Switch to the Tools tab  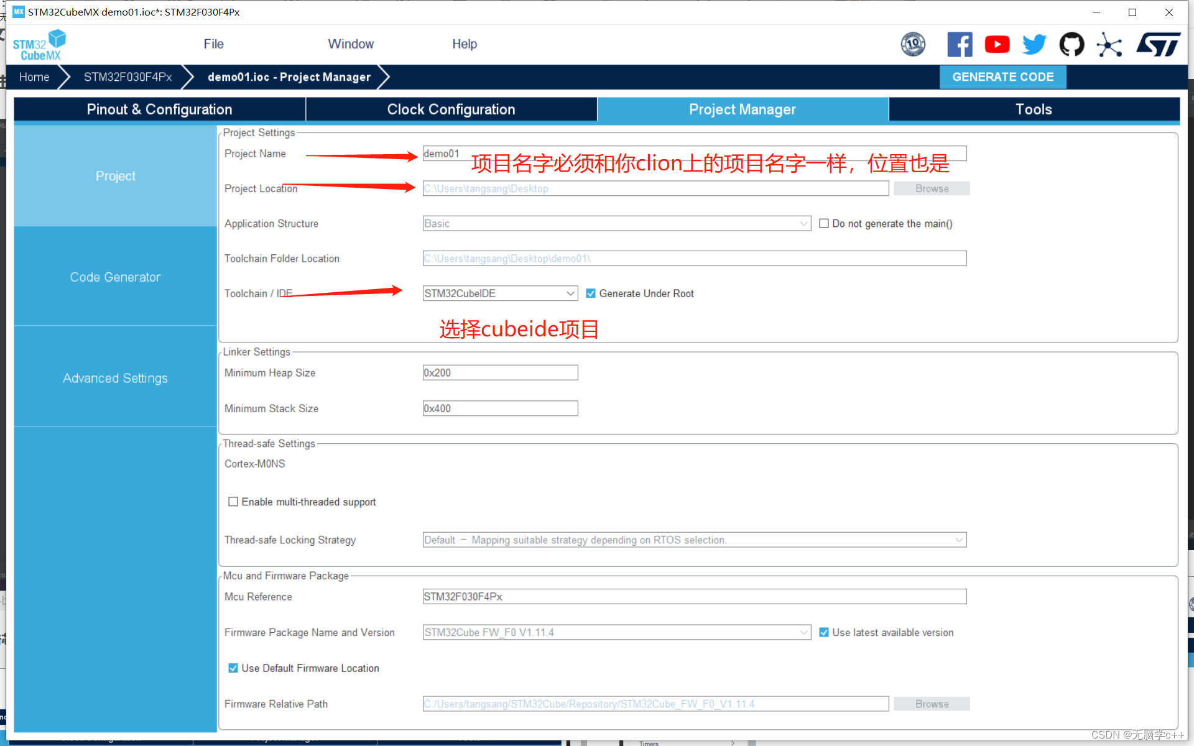tap(1034, 109)
